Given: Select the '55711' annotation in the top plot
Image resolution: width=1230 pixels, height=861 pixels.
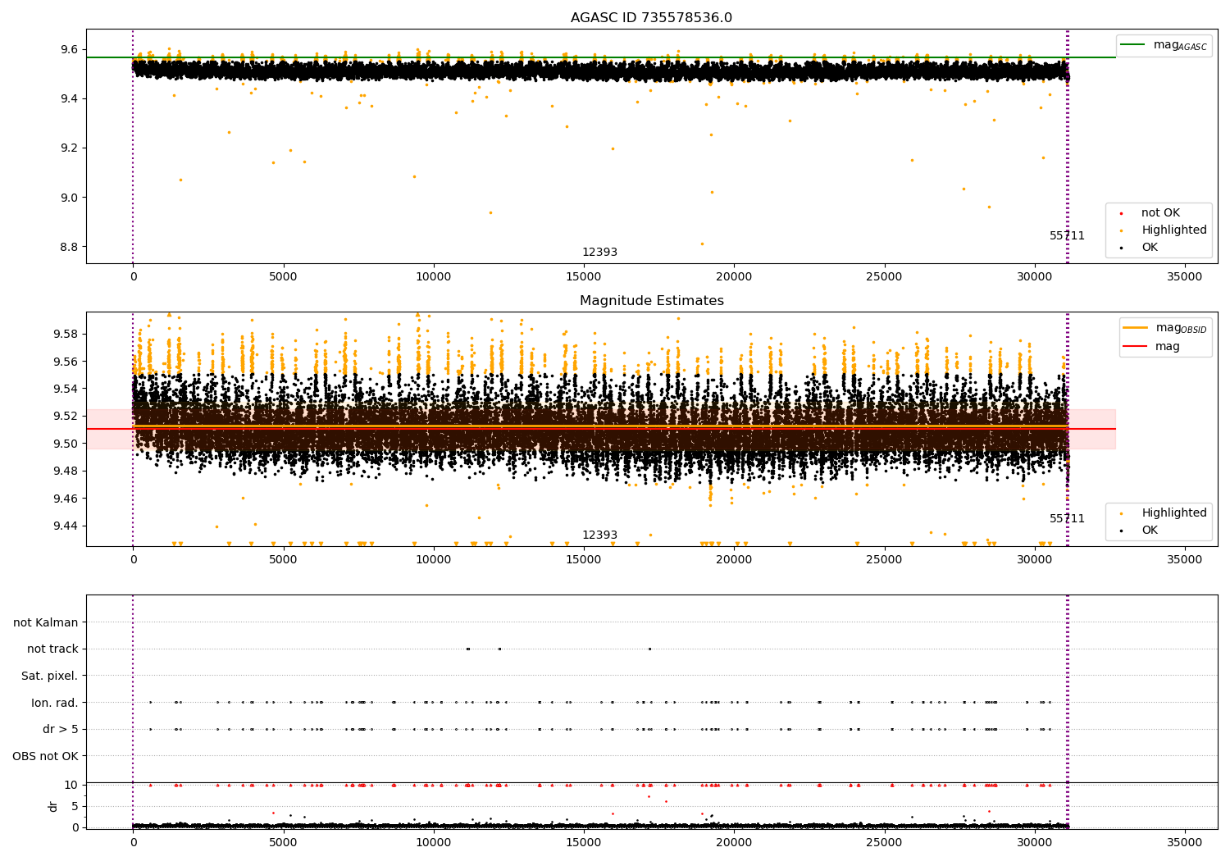Looking at the screenshot, I should (x=1067, y=236).
